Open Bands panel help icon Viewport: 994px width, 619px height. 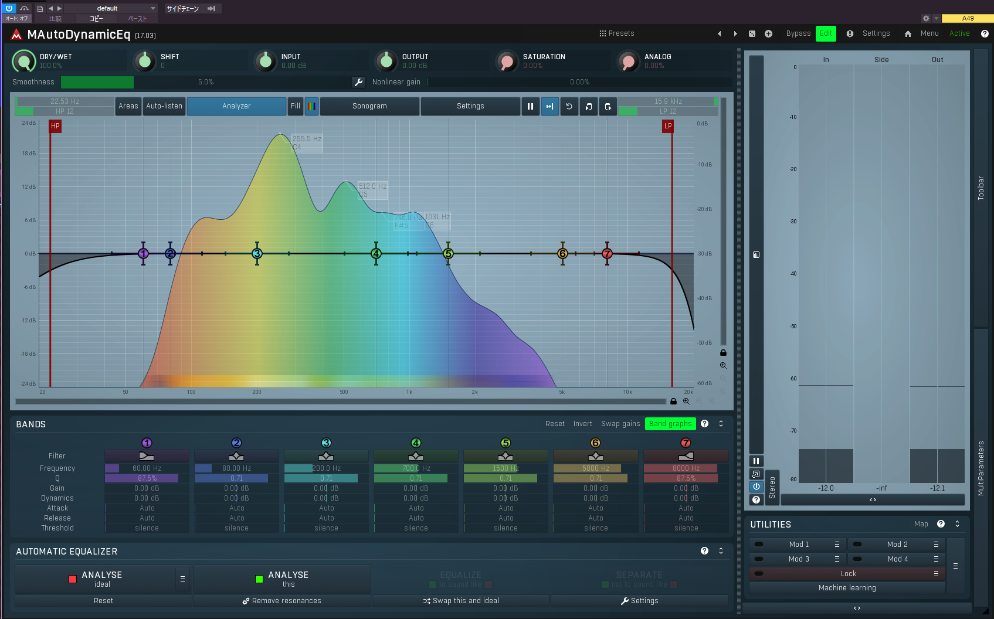704,424
